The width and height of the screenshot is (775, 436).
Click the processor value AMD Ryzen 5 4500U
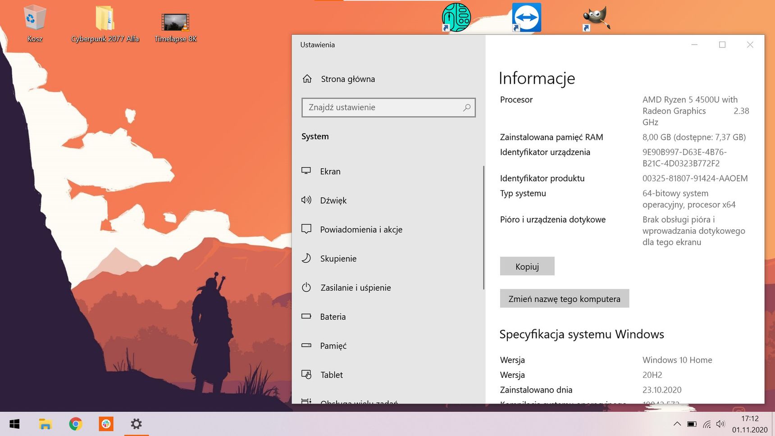click(696, 111)
